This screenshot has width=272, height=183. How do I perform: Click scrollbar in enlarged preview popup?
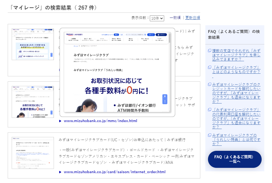pyautogui.click(x=169, y=38)
